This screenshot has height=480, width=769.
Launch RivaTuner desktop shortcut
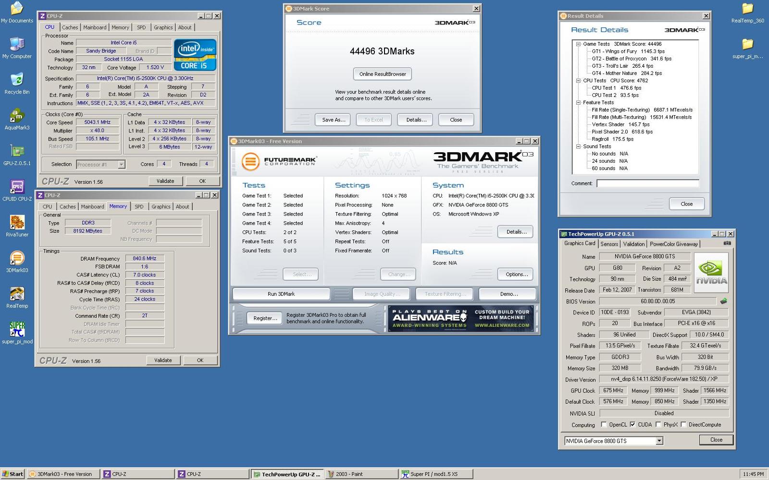17,226
